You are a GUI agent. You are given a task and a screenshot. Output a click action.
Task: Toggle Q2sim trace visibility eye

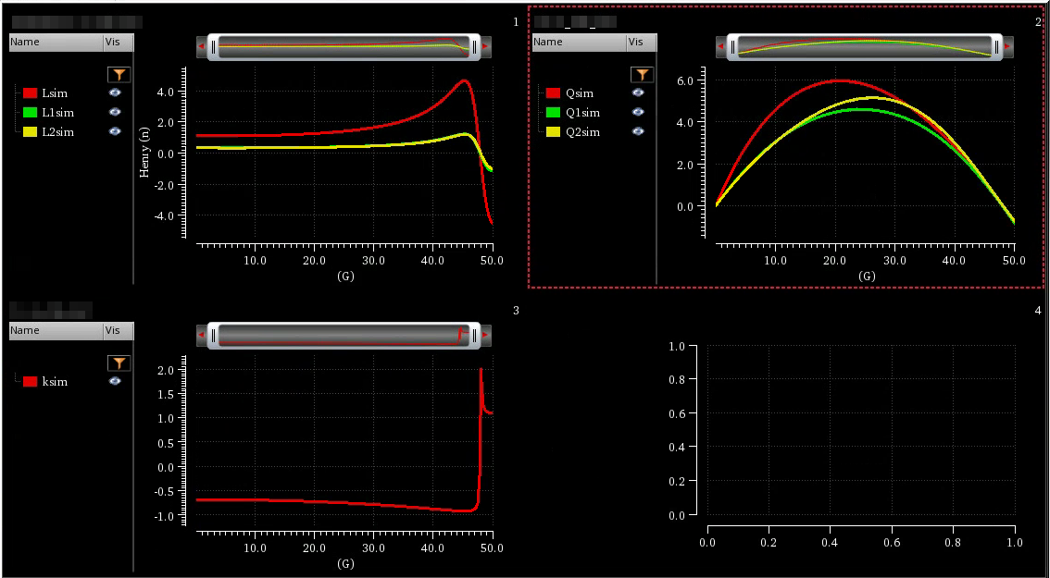click(638, 132)
